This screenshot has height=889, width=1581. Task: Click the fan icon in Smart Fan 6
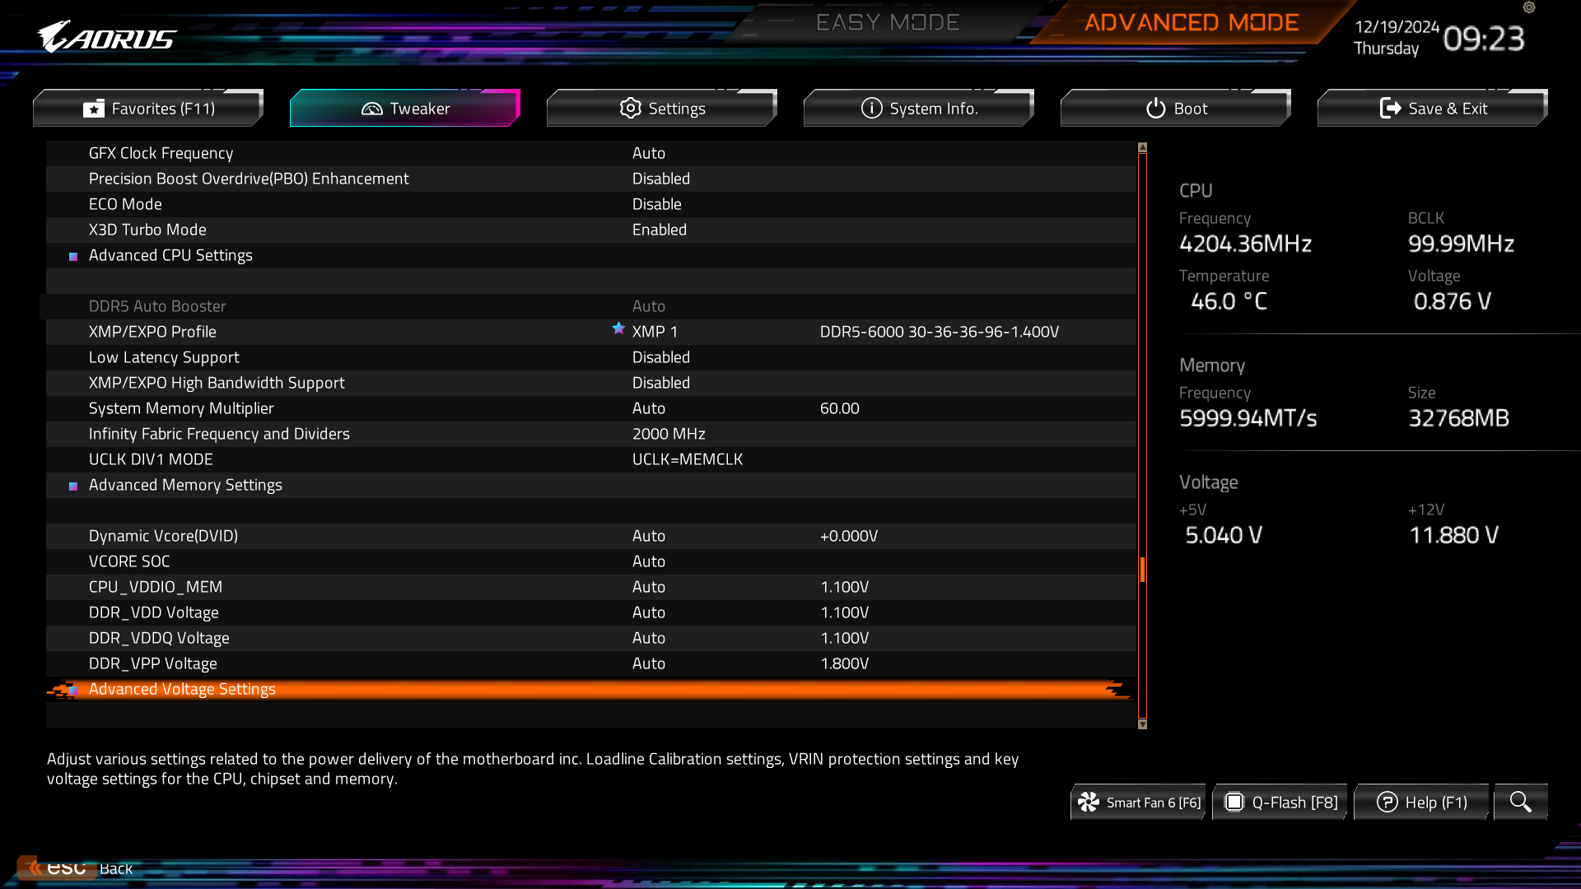pos(1089,802)
